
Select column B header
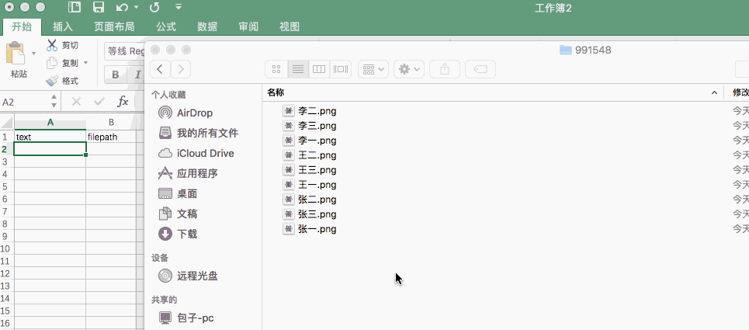click(x=111, y=122)
